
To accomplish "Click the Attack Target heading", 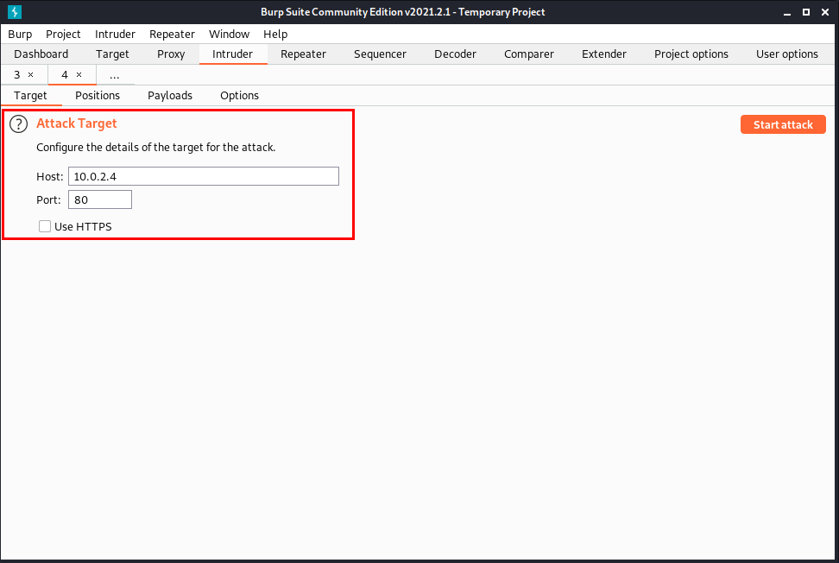I will 77,123.
